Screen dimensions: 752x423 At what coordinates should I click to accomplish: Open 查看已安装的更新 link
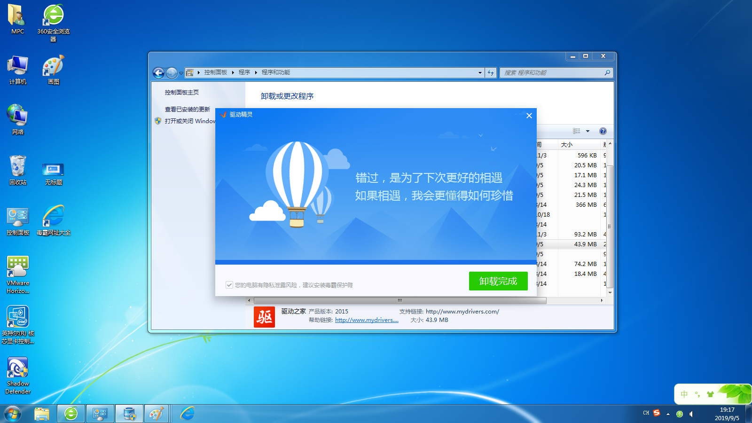188,110
